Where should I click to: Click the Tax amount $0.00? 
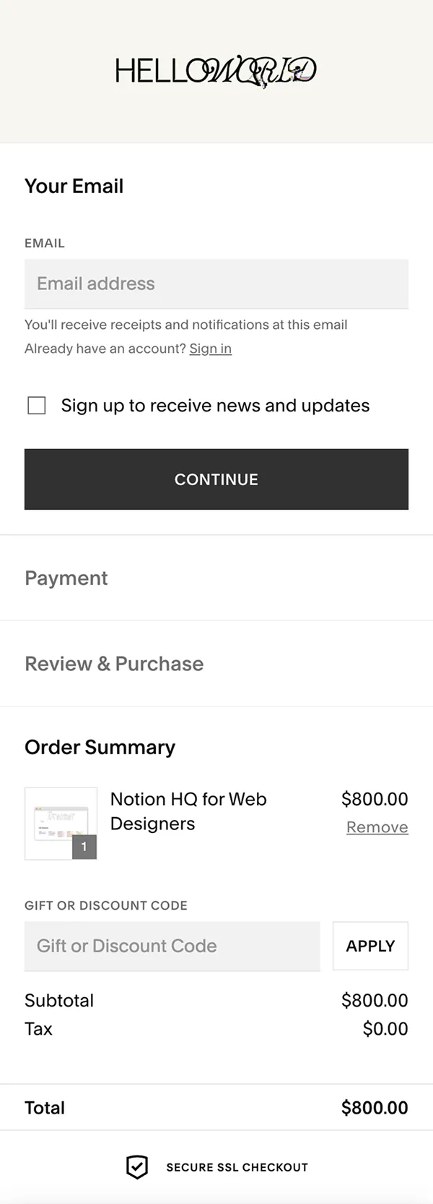point(385,1029)
